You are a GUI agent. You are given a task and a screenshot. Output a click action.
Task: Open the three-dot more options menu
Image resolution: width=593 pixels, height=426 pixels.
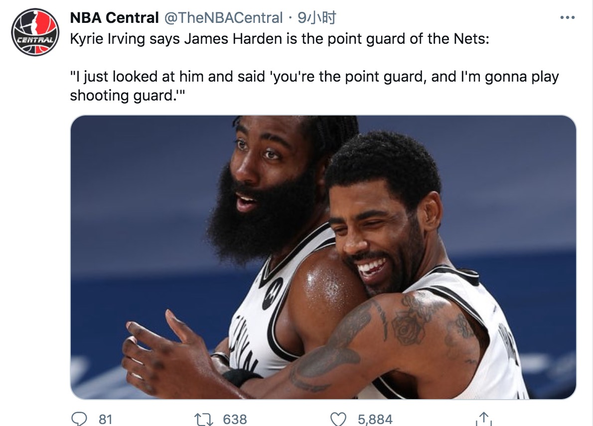tap(567, 17)
